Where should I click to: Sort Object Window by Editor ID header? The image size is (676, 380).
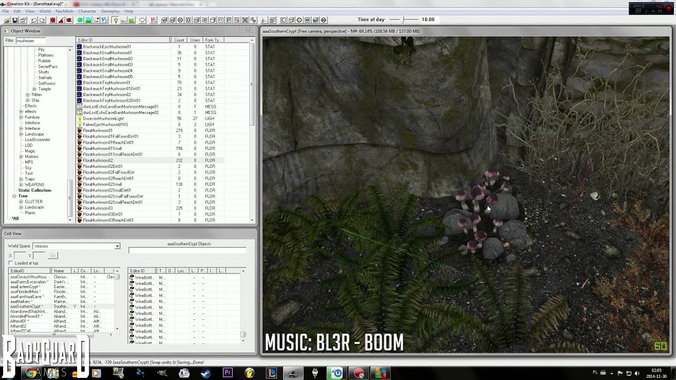click(123, 40)
